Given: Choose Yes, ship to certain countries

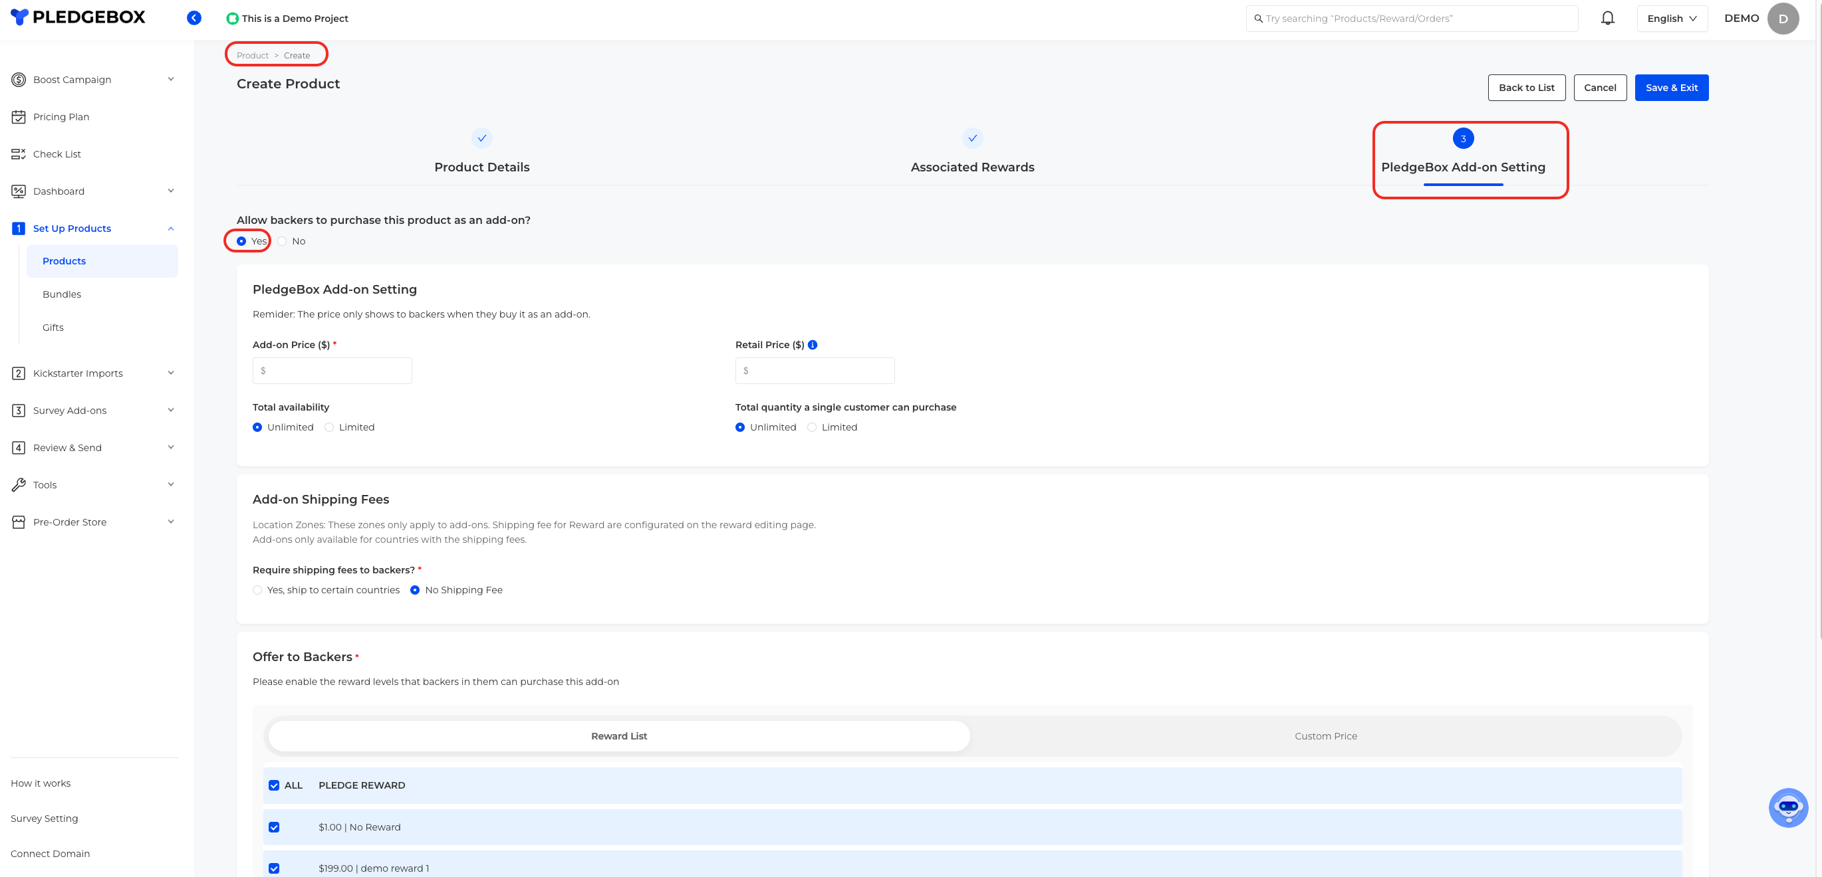Looking at the screenshot, I should [x=257, y=590].
